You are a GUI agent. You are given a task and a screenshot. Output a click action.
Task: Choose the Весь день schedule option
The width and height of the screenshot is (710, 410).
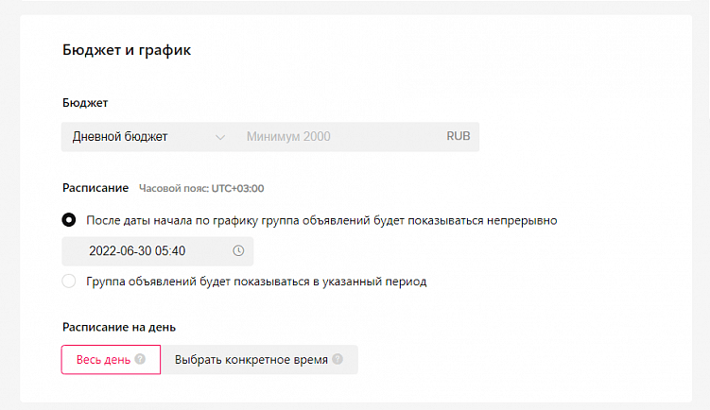tap(111, 360)
